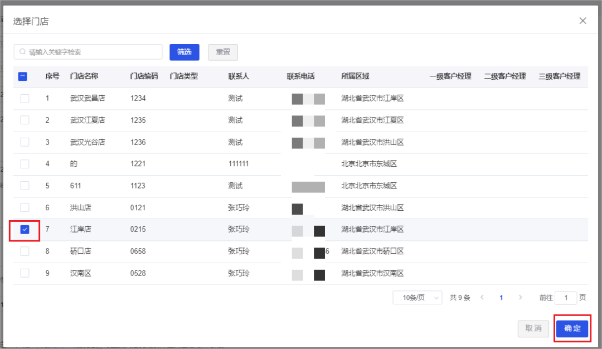Select the checkbox for 硚口店

pos(25,251)
